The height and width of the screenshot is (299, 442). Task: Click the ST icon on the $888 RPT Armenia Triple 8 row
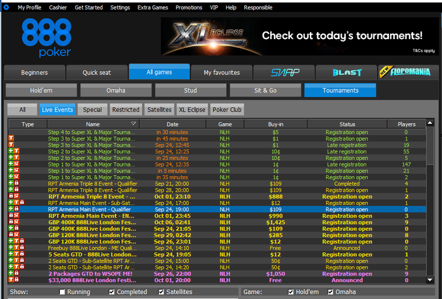coord(16,196)
